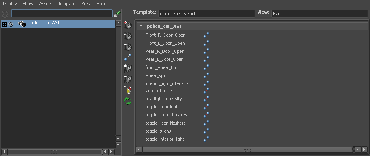Select the Front_R_Door_Open attribute

[165, 35]
